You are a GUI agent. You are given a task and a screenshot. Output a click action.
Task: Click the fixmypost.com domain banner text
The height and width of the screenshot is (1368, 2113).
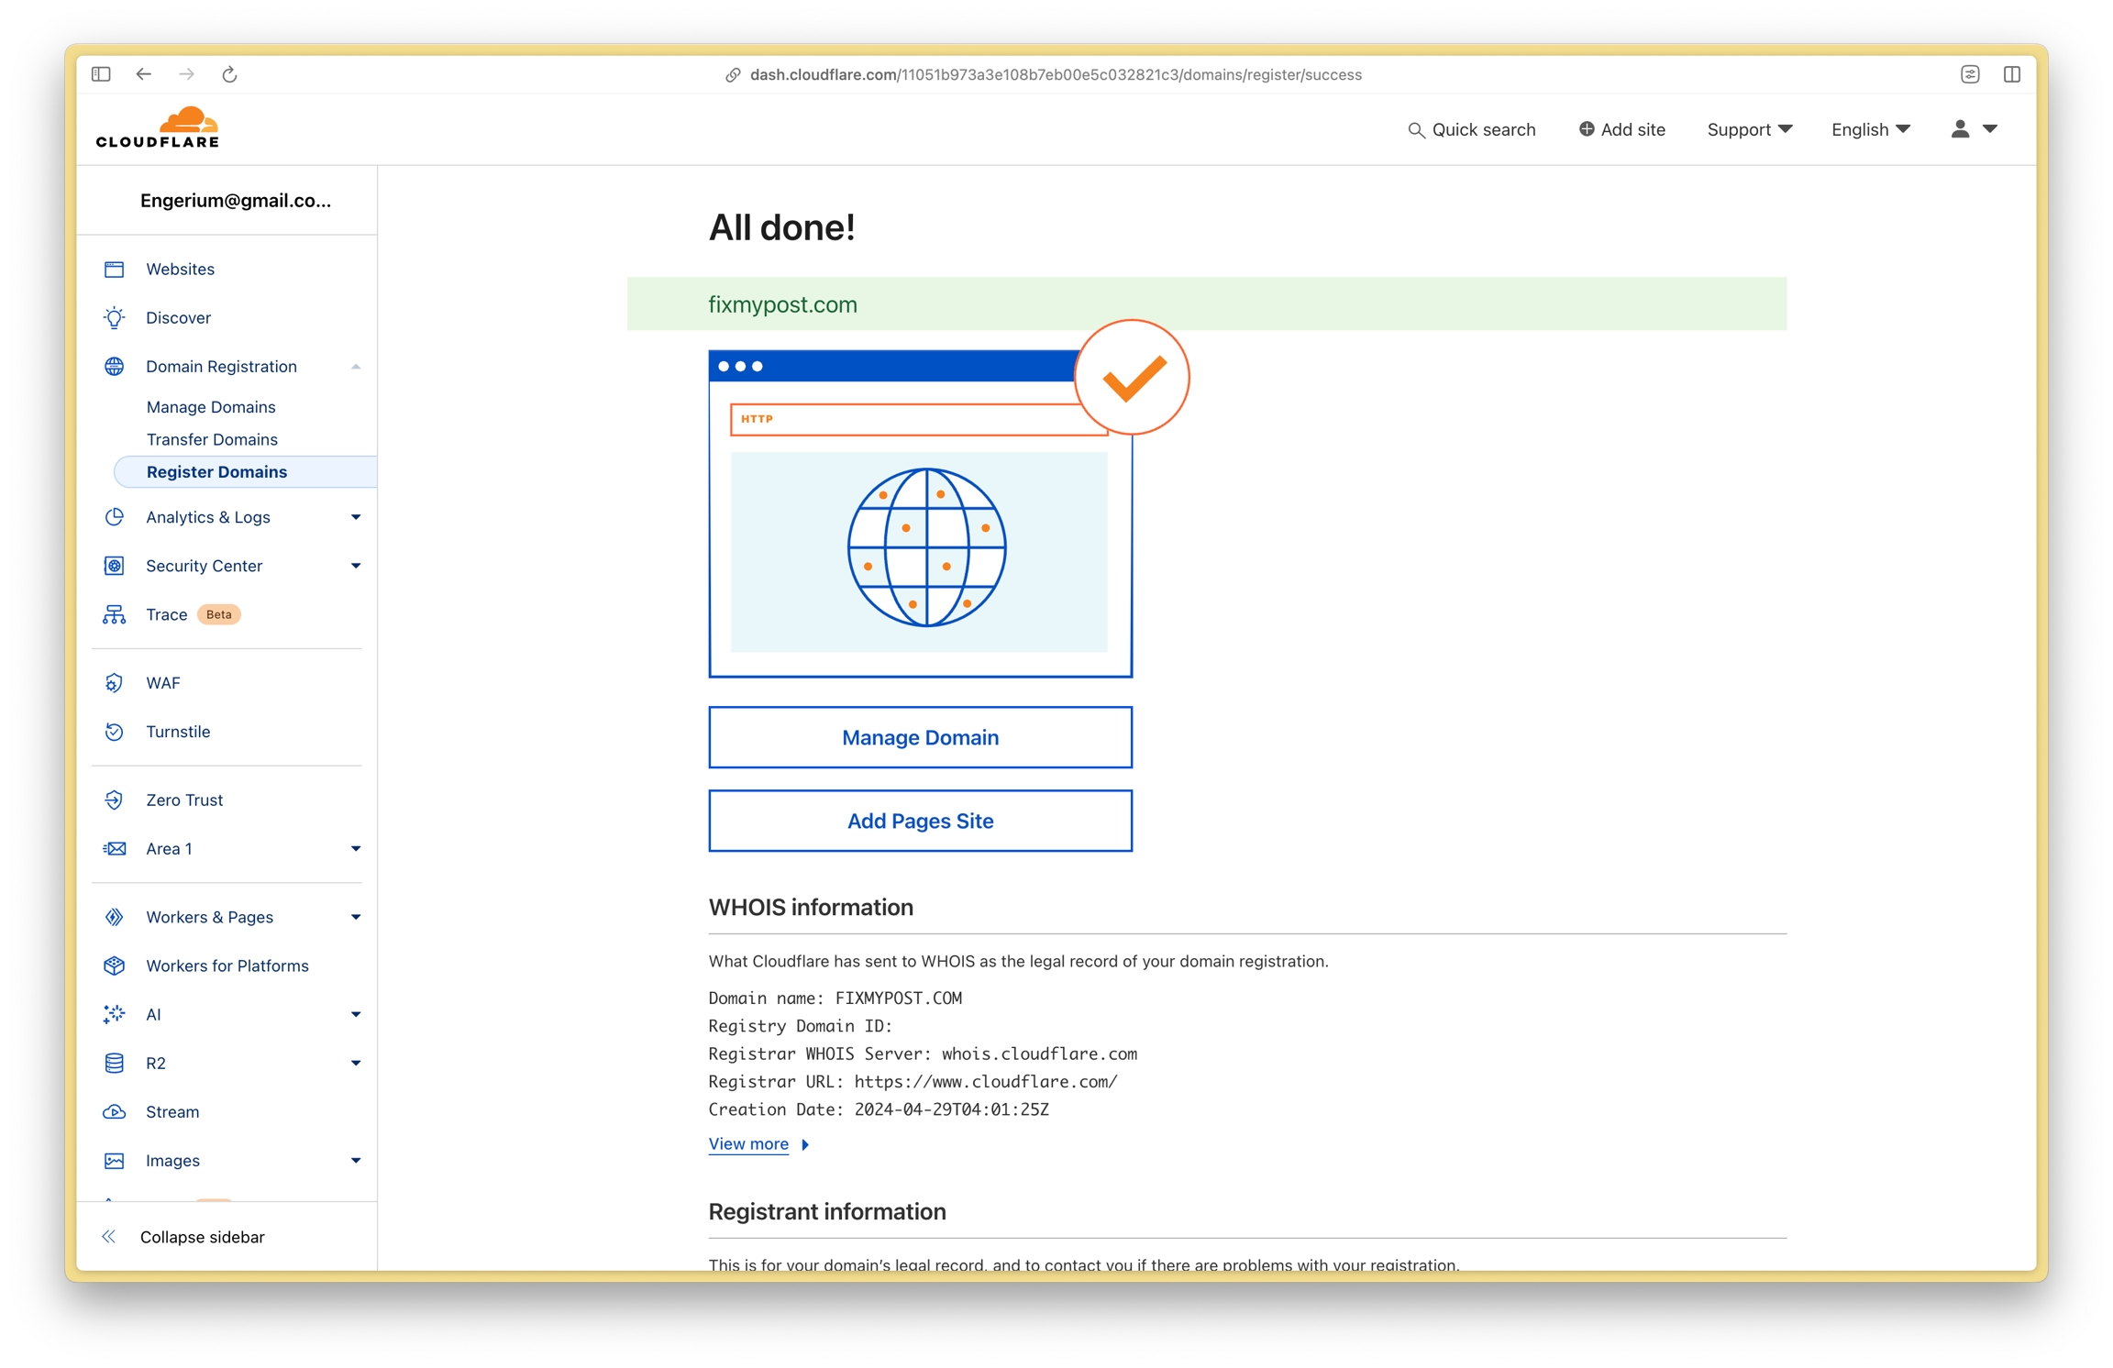(782, 305)
